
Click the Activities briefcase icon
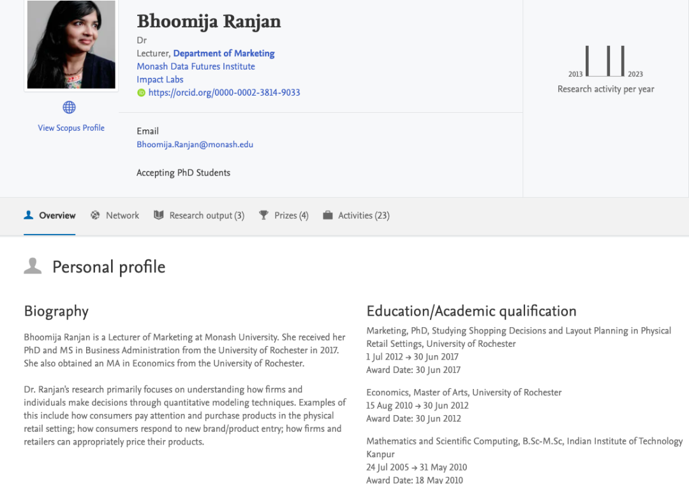(328, 216)
